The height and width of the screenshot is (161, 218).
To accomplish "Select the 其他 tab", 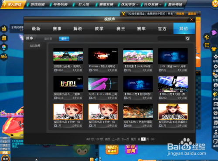I will [184, 29].
